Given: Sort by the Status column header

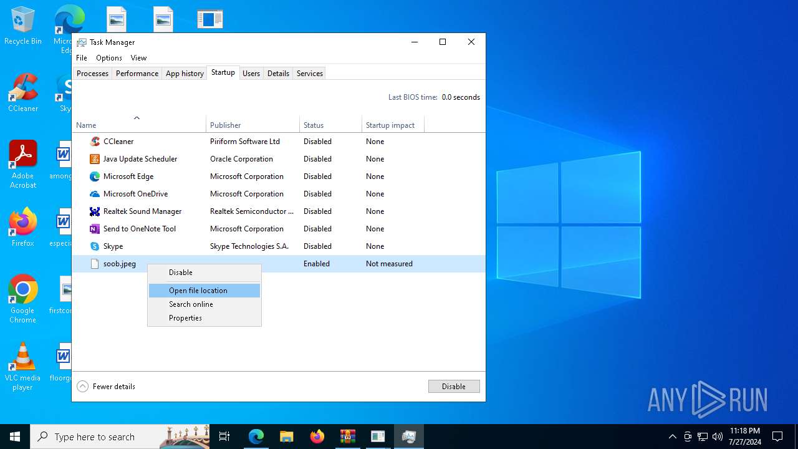Looking at the screenshot, I should click(330, 125).
